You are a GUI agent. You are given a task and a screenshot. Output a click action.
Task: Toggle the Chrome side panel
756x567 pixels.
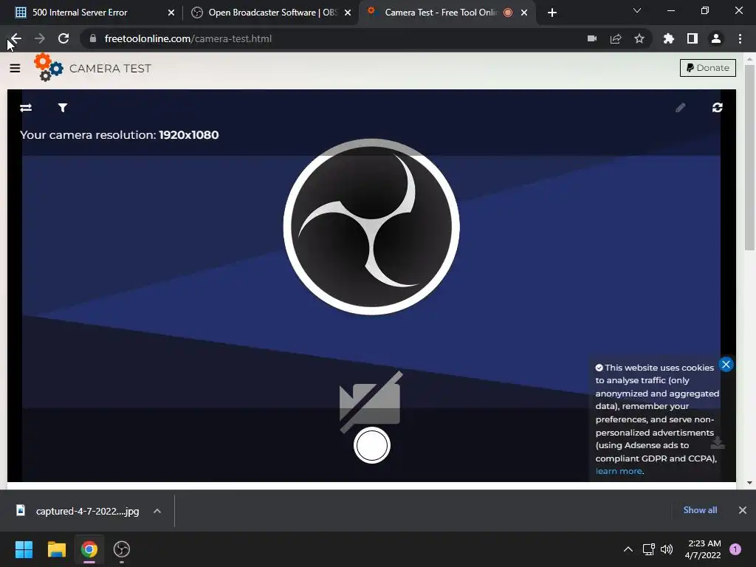click(x=693, y=38)
